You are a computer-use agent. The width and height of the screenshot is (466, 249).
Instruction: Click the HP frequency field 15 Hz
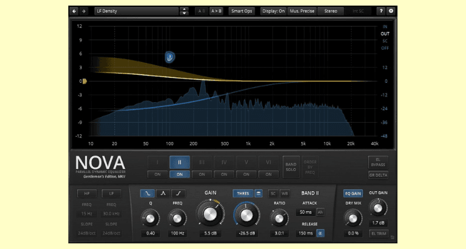tap(87, 214)
